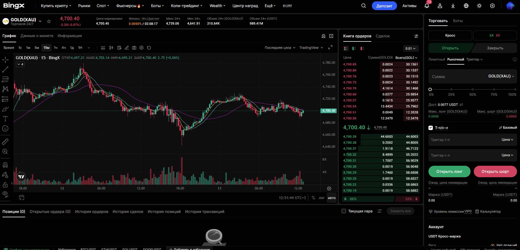
Task: Open the positions filter settings icon
Action: (x=380, y=211)
